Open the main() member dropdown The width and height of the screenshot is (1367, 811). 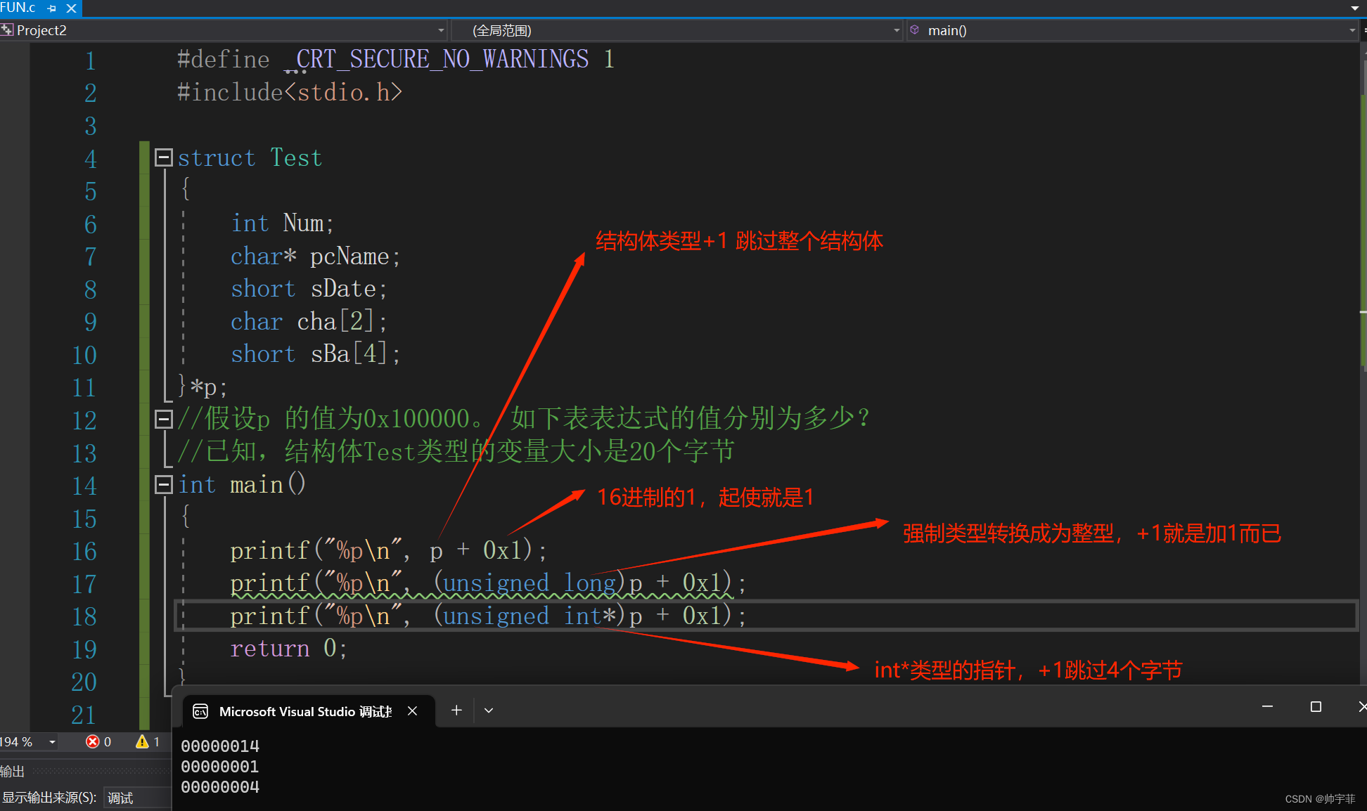[1352, 30]
